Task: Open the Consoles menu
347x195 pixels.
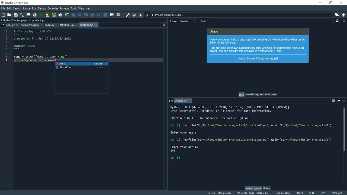Action: click(x=53, y=8)
